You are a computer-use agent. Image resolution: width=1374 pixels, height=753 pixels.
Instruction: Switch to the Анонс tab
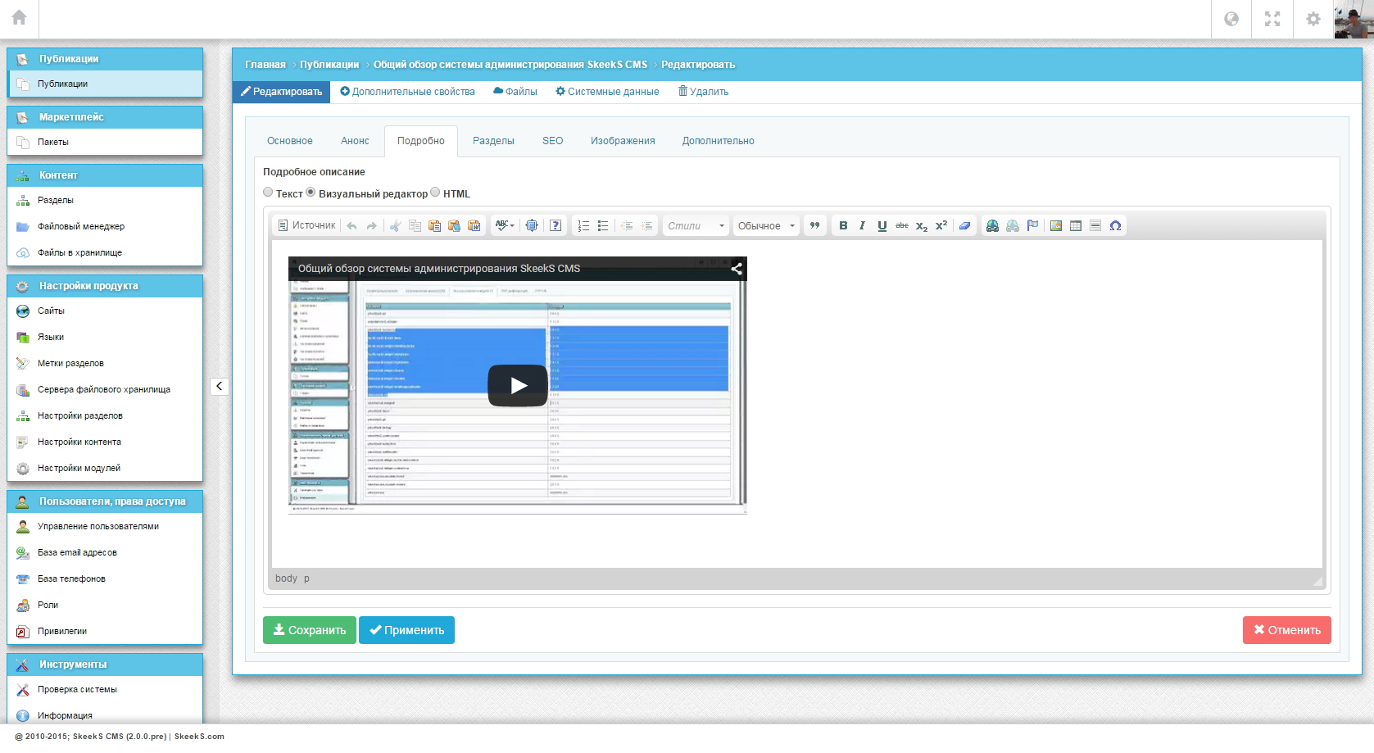pos(355,141)
